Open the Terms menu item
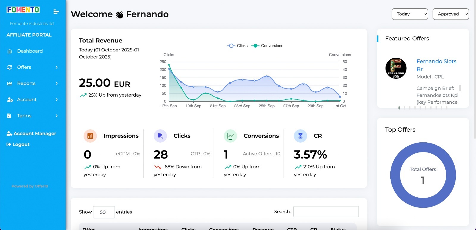This screenshot has width=476, height=230. pos(24,116)
